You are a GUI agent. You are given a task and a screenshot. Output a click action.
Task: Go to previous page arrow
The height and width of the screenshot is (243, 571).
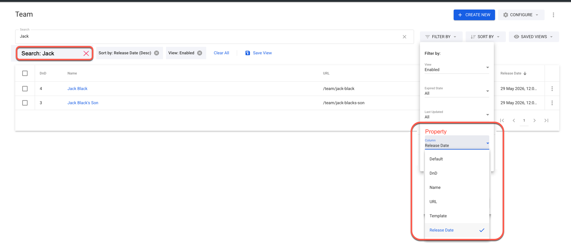[x=514, y=120]
